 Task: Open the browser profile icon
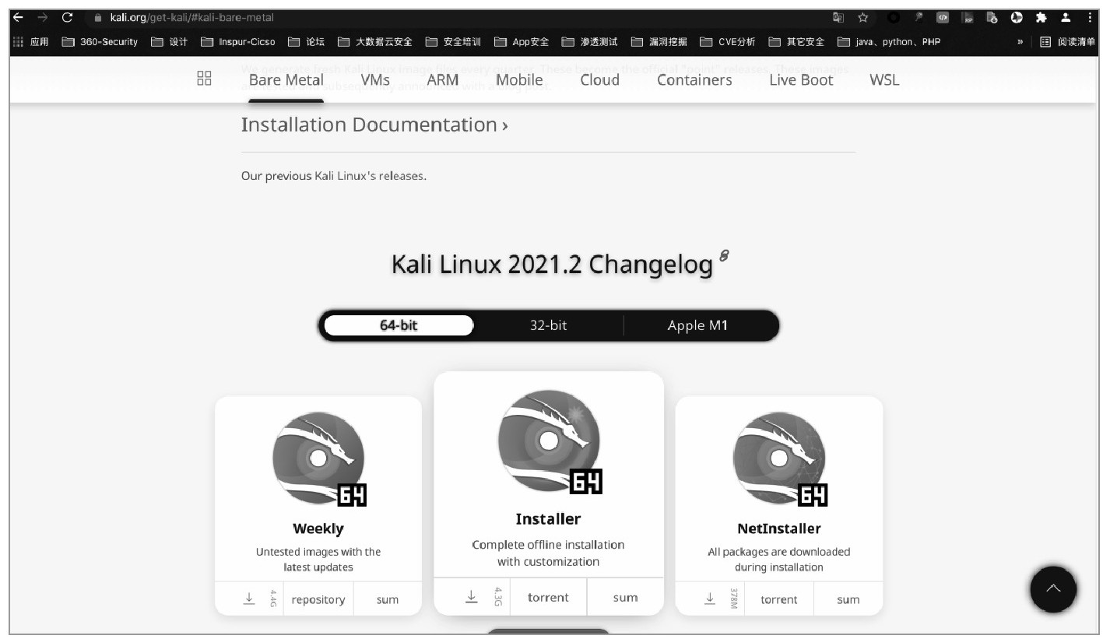(1066, 17)
